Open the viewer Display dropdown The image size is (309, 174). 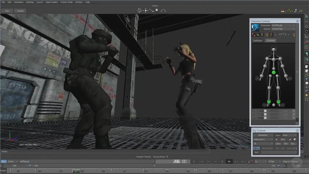pyautogui.click(x=20, y=11)
